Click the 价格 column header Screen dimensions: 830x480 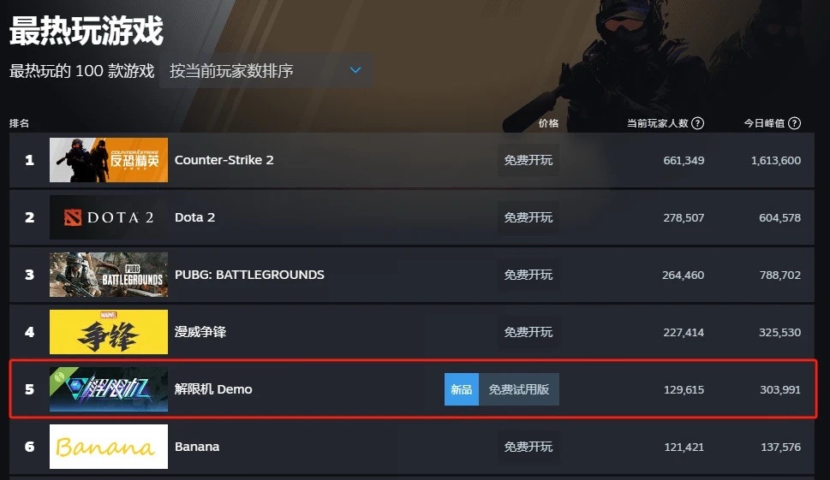(548, 123)
